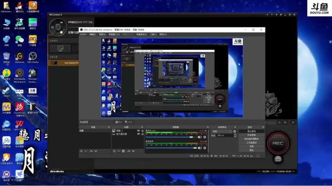Mute the 桌面音频 audio channel
332x186 pixels.
coord(200,148)
